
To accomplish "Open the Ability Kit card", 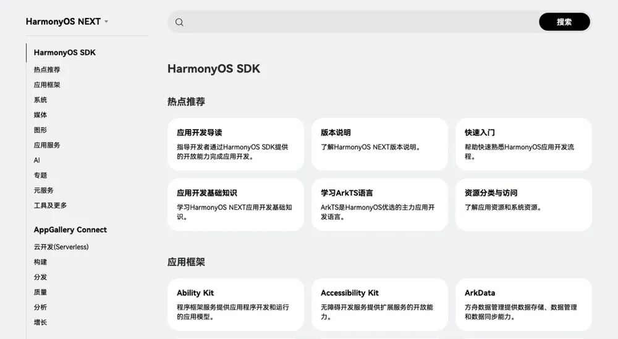I will tap(235, 304).
